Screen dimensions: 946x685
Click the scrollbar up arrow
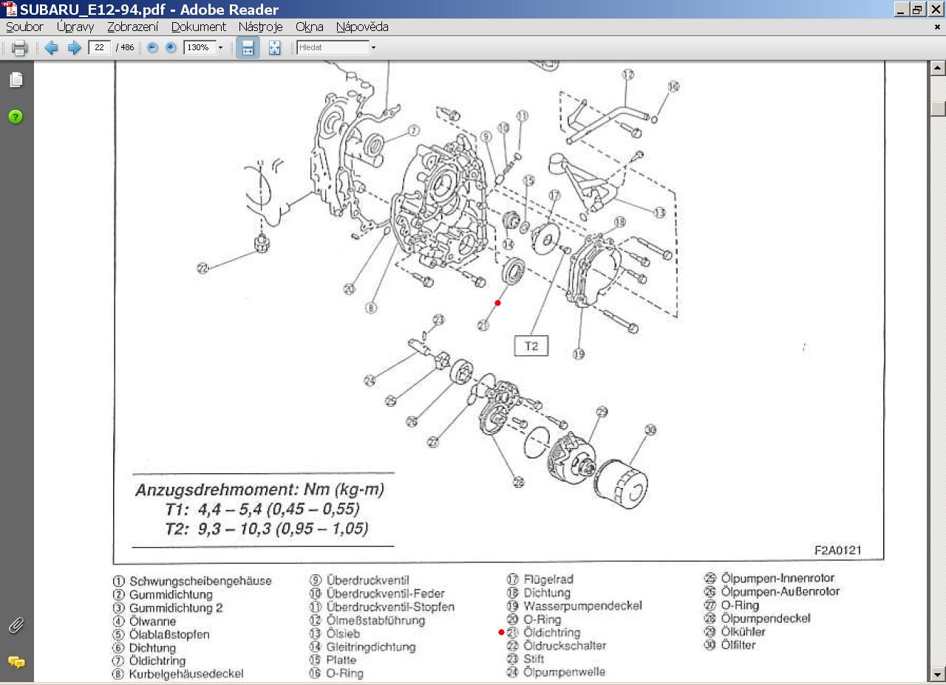click(x=938, y=69)
